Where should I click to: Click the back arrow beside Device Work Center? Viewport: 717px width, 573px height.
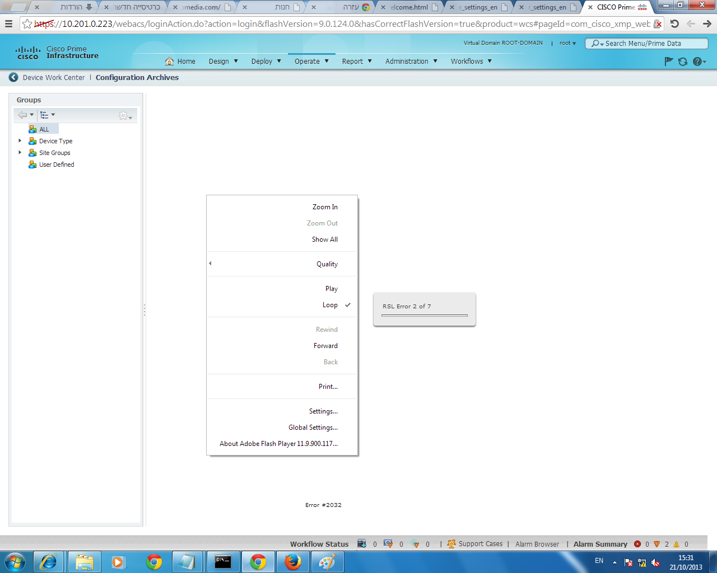click(13, 77)
